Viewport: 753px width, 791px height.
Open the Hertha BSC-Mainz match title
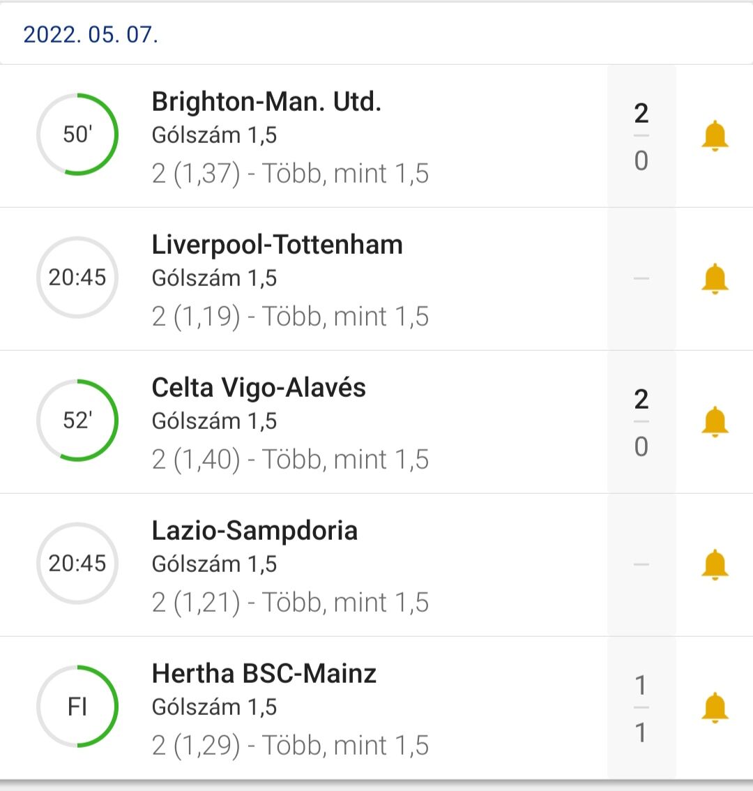pos(264,674)
